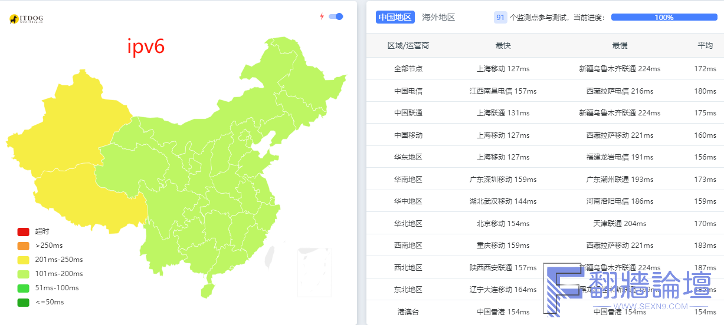The image size is (724, 325).
Task: Click the 91 monitoring points badge
Action: [500, 17]
